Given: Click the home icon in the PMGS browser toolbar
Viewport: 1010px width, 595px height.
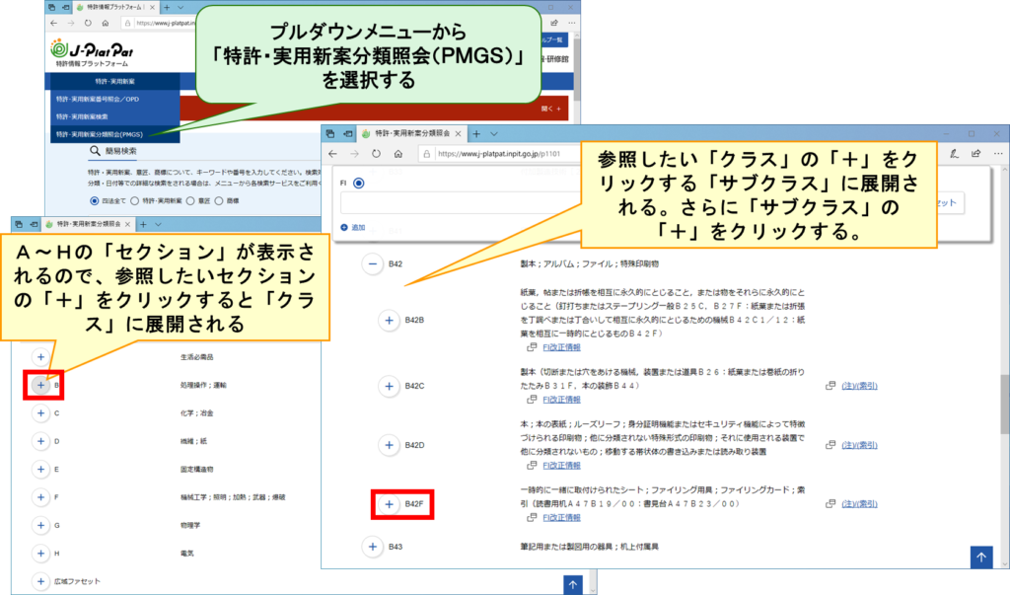Looking at the screenshot, I should [397, 154].
